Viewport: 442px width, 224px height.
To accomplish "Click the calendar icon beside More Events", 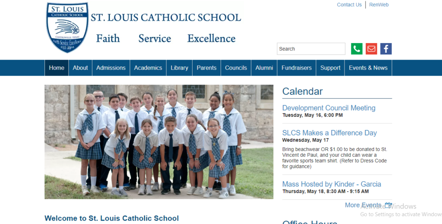I will point(388,205).
